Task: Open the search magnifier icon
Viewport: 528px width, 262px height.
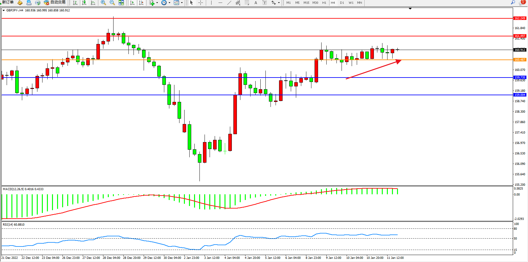Action: click(513, 3)
